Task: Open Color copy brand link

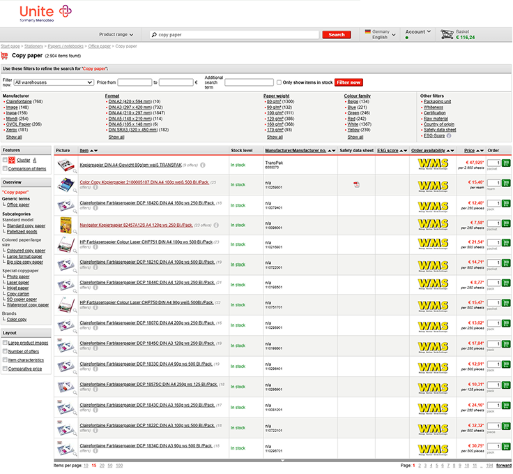Action: tap(17, 320)
